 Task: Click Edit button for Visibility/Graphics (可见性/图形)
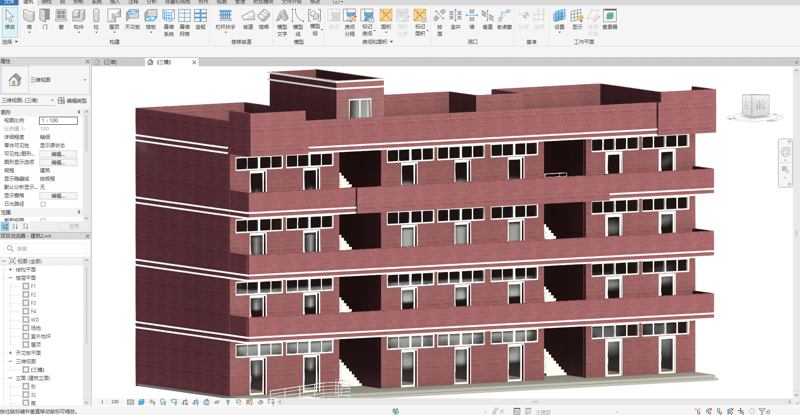pyautogui.click(x=58, y=154)
